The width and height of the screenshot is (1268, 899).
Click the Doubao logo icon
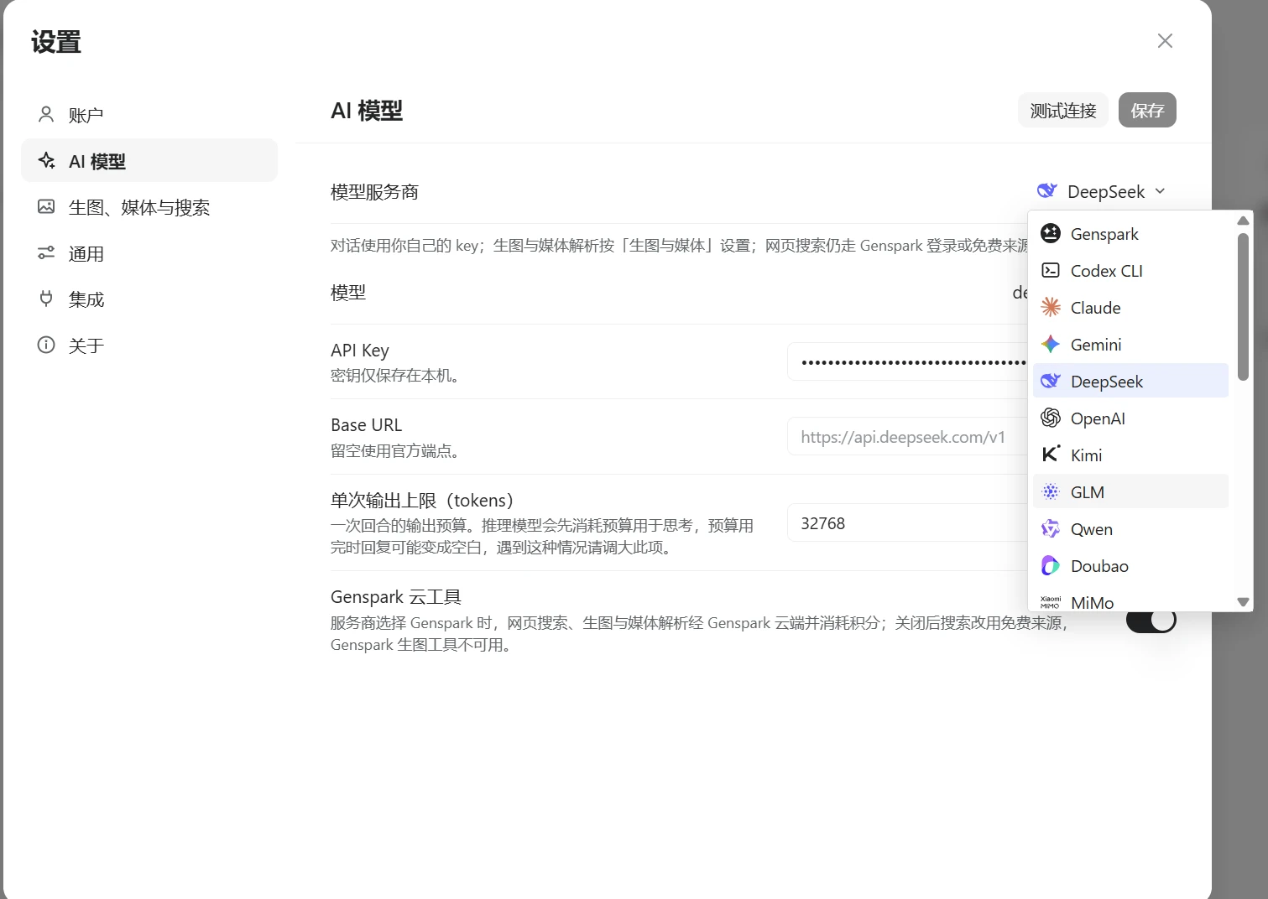tap(1051, 565)
